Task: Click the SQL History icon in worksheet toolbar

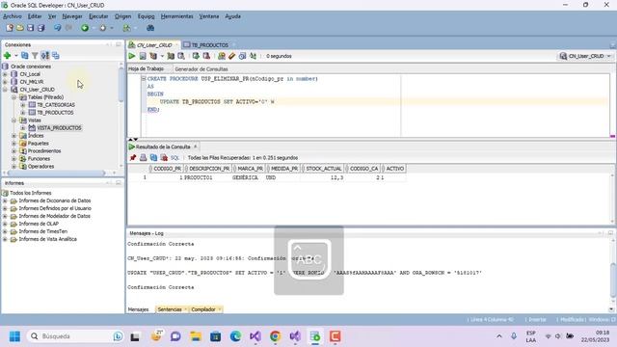Action: click(x=242, y=56)
